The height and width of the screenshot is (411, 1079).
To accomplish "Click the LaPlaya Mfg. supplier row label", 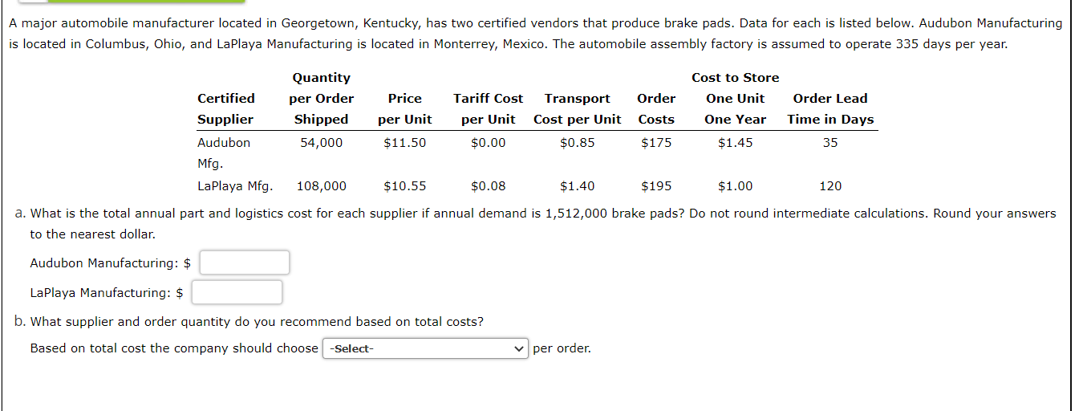I will point(235,186).
